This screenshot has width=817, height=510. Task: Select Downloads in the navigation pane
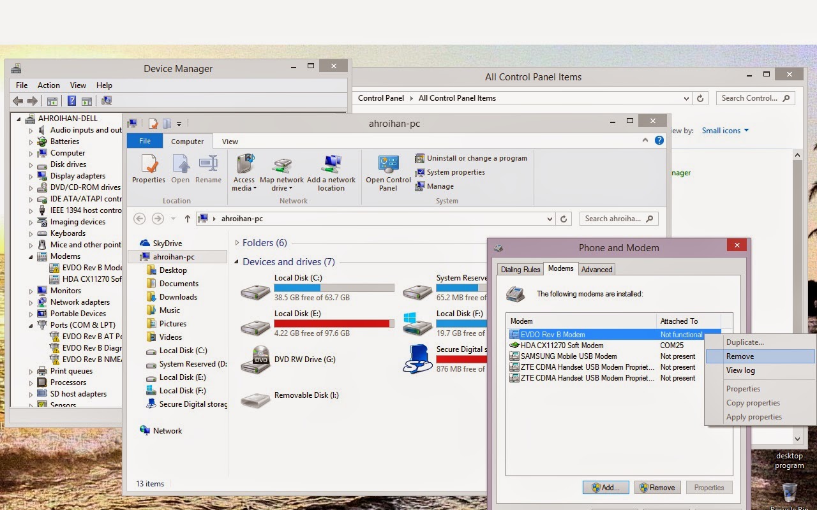[x=172, y=296]
